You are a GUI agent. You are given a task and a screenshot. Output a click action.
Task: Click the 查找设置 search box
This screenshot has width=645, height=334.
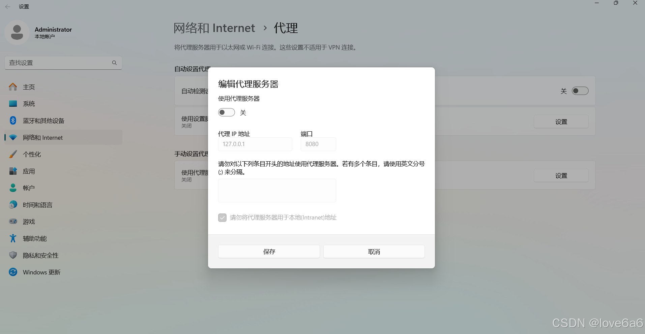pyautogui.click(x=63, y=63)
